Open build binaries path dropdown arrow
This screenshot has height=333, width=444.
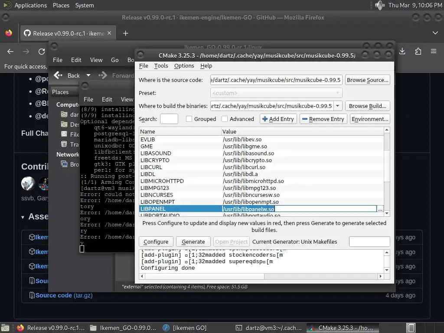coord(337,106)
